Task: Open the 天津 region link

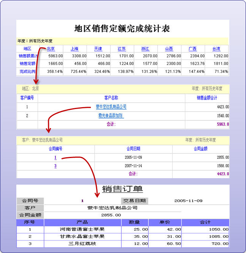Action: pos(98,49)
